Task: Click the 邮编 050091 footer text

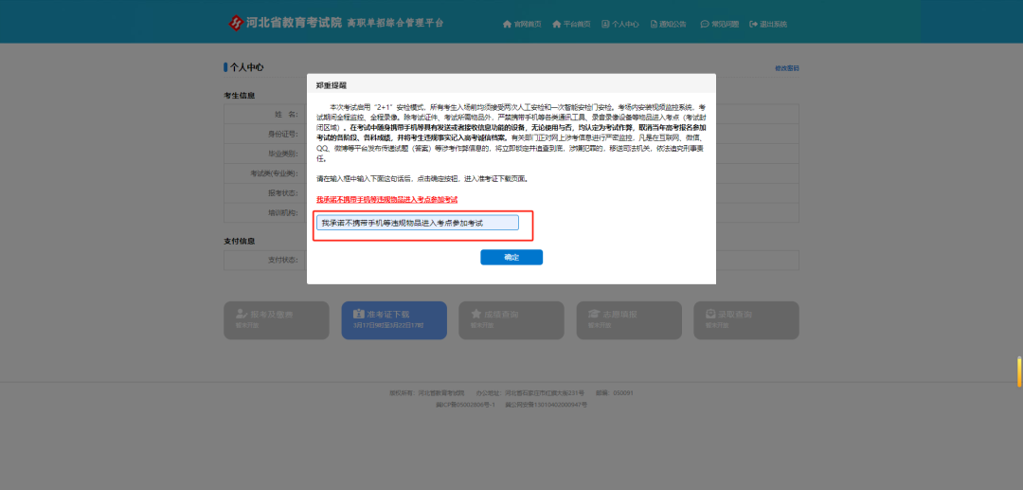Action: [615, 393]
